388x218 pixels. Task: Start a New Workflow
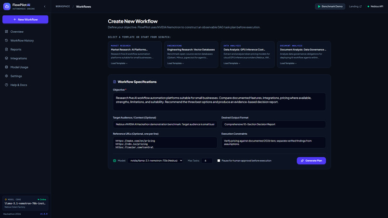25,20
